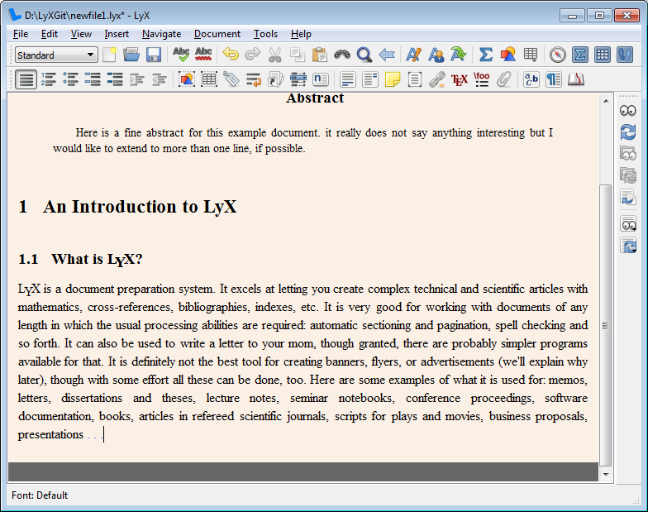Viewport: 648px width, 512px height.
Task: Insert margin note icon
Action: [x=370, y=79]
